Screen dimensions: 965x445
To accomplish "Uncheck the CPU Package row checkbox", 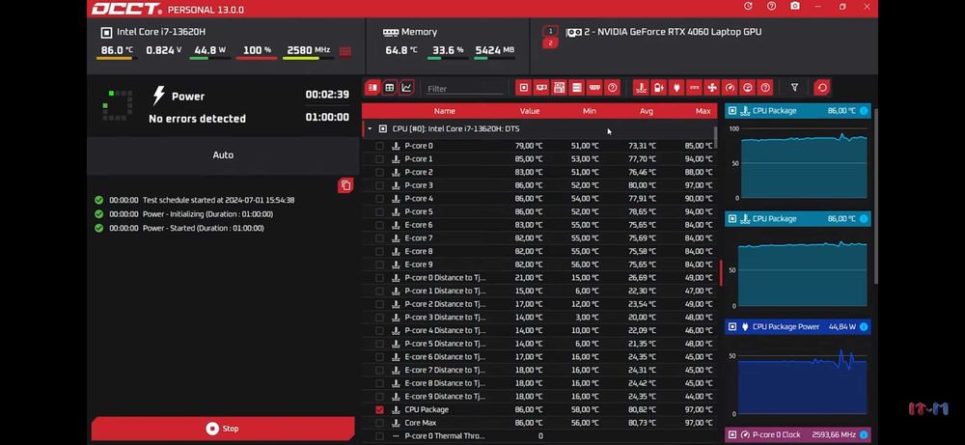I will pos(379,410).
